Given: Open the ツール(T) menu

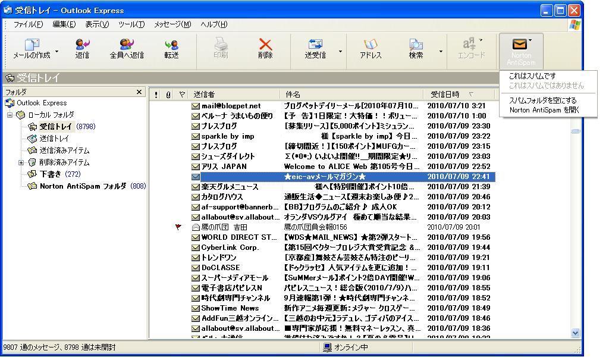Looking at the screenshot, I should [x=131, y=24].
